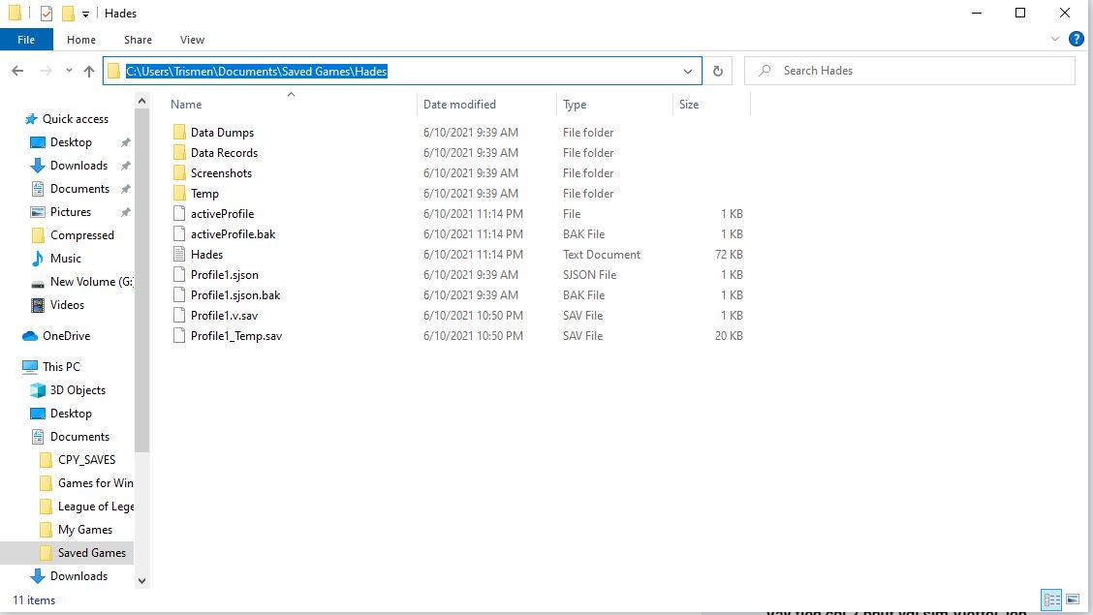Open address bar history dropdown

pyautogui.click(x=688, y=71)
